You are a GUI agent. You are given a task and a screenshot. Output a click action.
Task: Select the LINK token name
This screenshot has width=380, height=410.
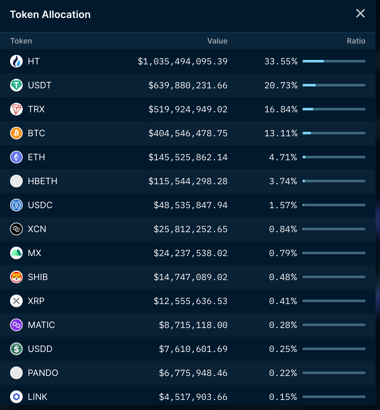tap(38, 397)
